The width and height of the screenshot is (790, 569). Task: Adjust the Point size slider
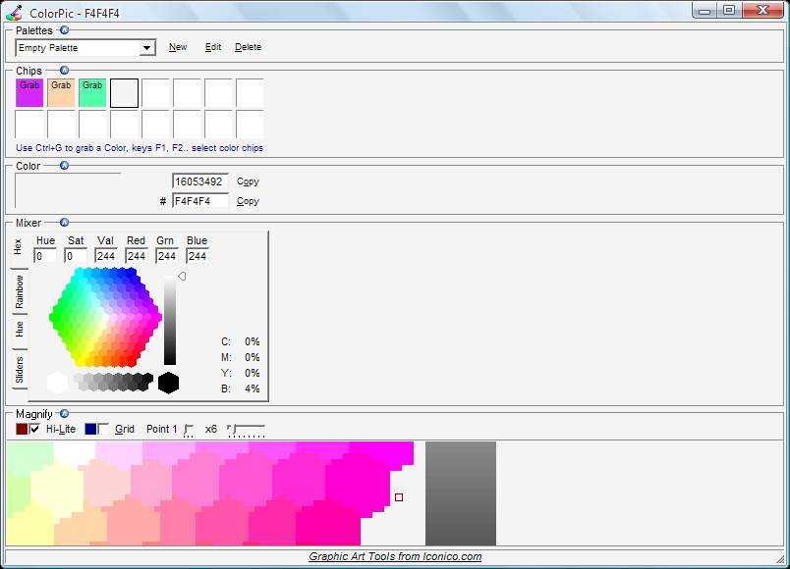coord(189,430)
